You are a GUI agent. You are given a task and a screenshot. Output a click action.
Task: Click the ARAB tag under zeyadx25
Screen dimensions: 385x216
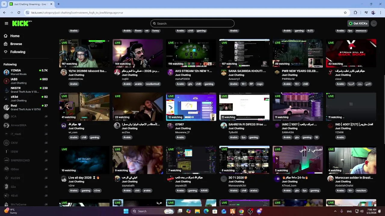pyautogui.click(x=204, y=190)
